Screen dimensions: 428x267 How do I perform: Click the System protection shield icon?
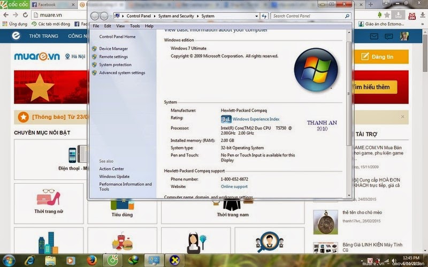pos(95,65)
